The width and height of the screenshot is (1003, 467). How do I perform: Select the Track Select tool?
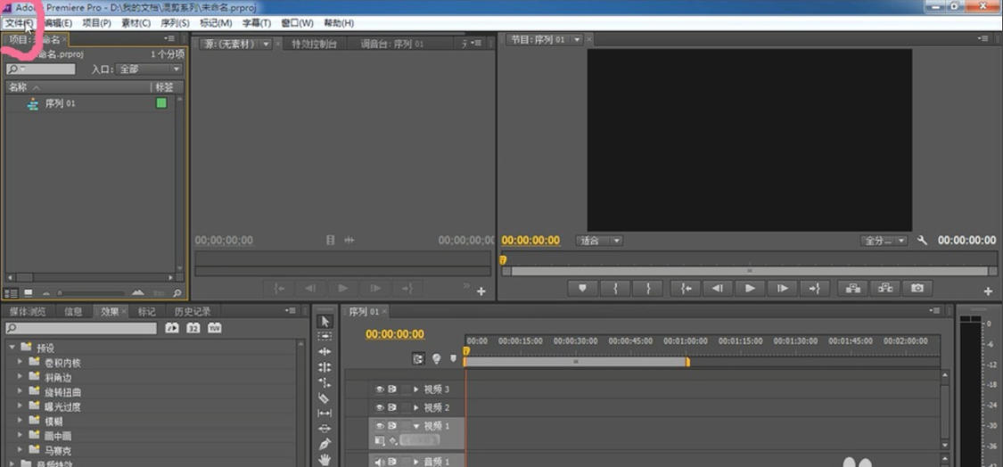325,336
